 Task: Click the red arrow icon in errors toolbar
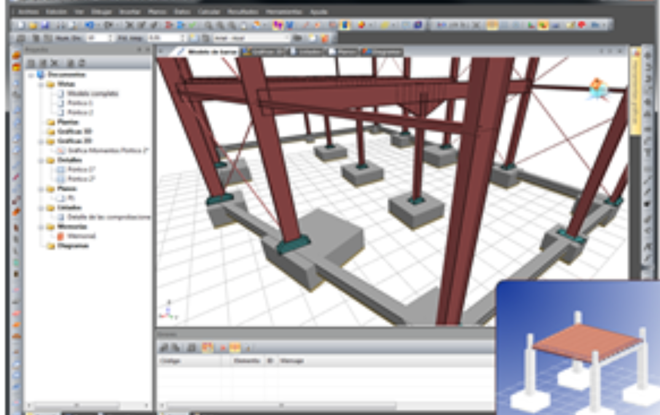tap(222, 347)
